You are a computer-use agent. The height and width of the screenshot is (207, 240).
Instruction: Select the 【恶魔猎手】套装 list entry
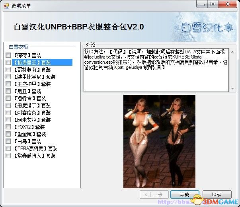[32, 105]
